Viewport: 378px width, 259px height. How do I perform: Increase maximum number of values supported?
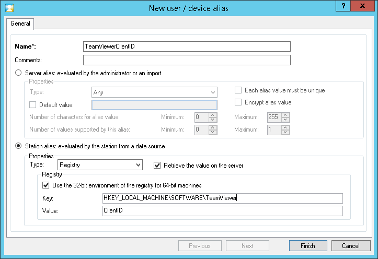[285, 127]
